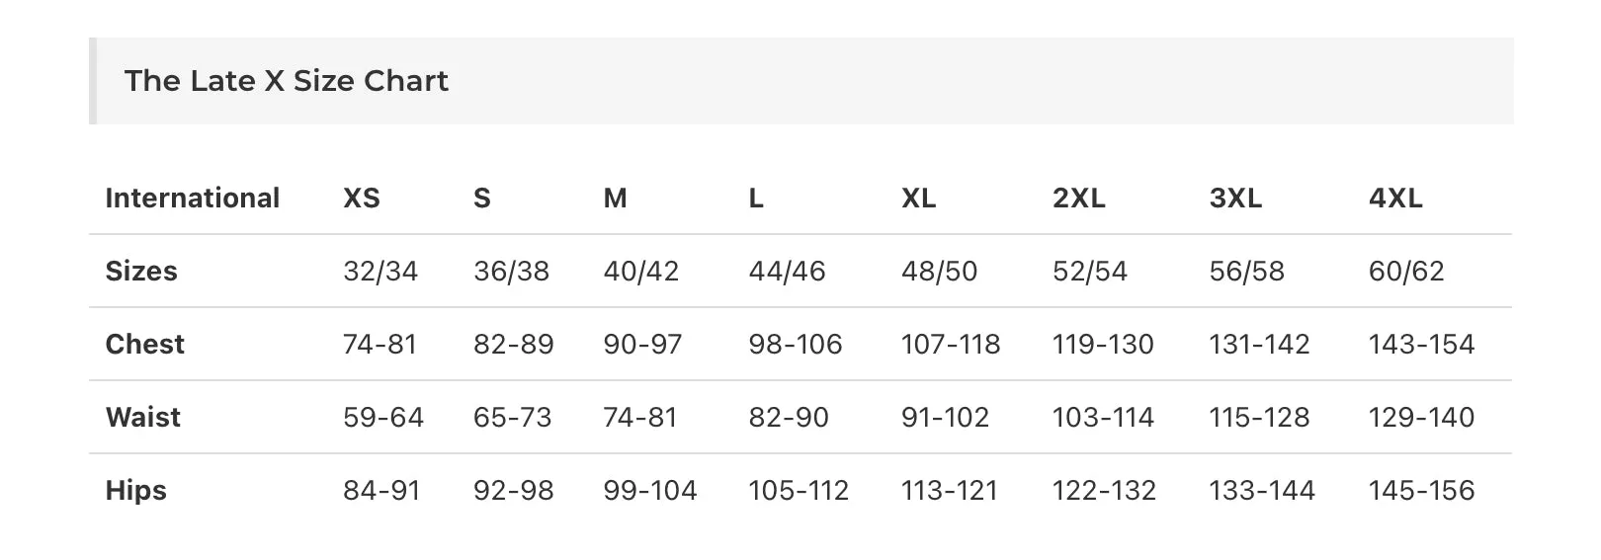Click the Hips row label
The width and height of the screenshot is (1601, 560).
(x=136, y=491)
